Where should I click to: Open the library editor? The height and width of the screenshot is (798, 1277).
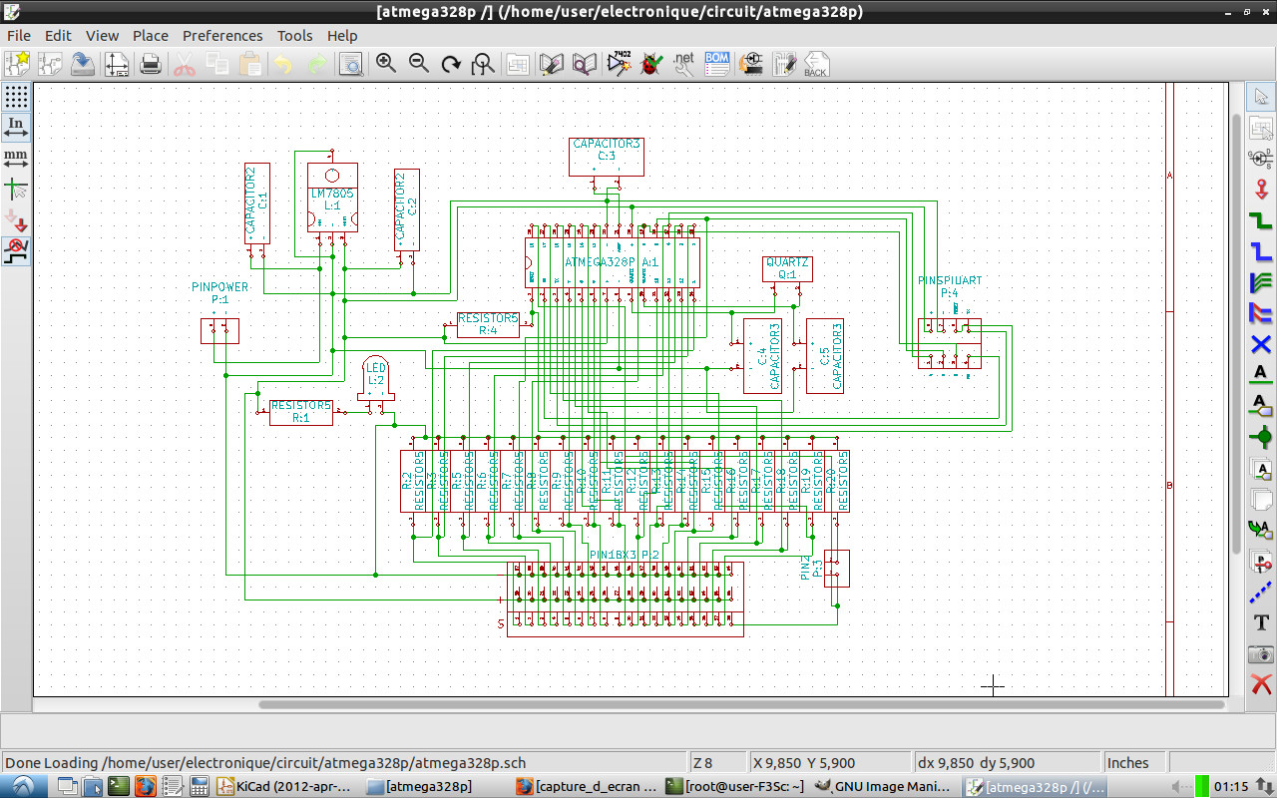click(x=552, y=65)
